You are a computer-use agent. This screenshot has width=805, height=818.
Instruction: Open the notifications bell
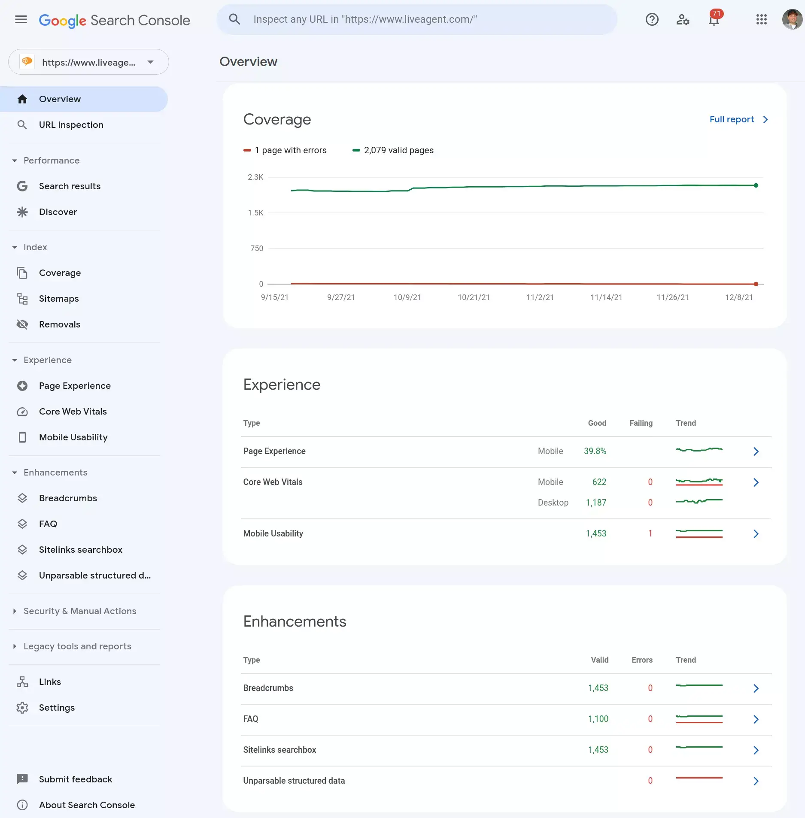click(x=714, y=20)
